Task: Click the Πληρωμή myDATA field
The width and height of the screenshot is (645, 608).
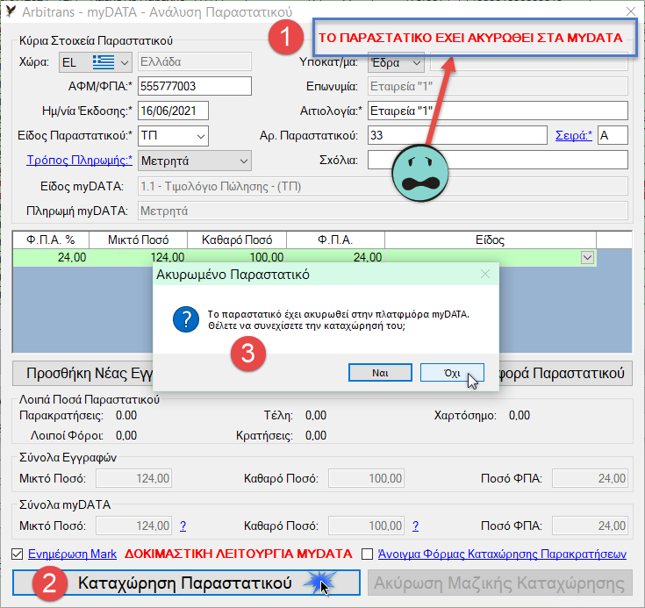Action: [383, 211]
